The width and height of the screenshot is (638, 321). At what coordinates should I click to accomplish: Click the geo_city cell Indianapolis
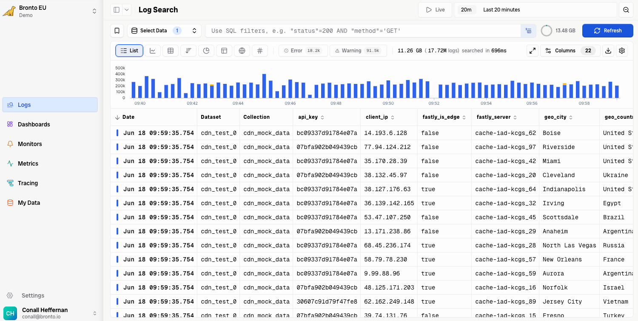coord(564,189)
